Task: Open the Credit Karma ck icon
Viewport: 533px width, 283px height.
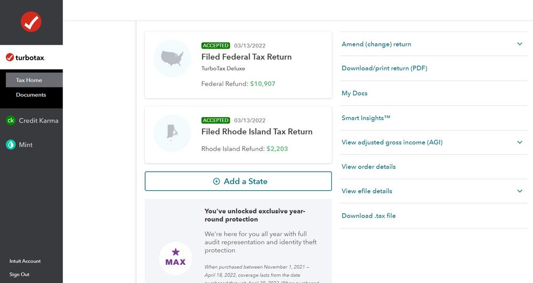Action: (x=11, y=120)
